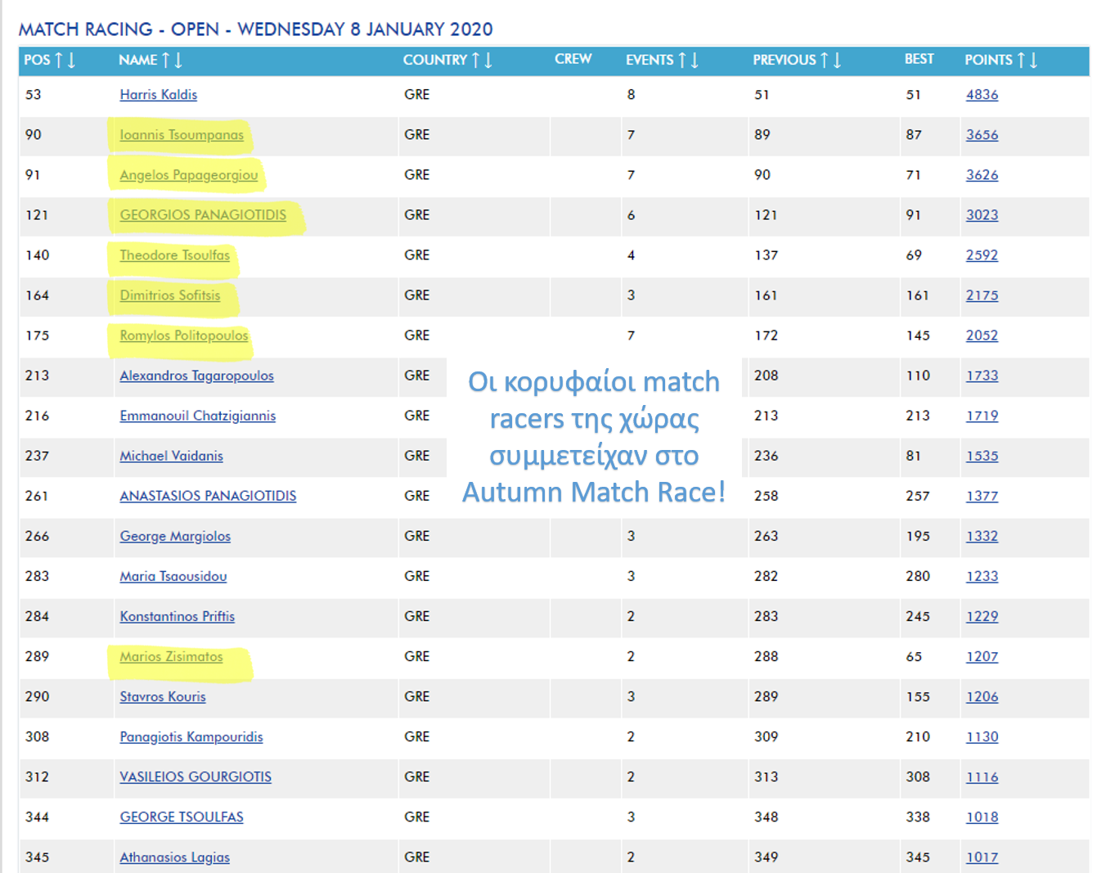
Task: Sort POS column descending with down arrow
Action: [x=72, y=61]
